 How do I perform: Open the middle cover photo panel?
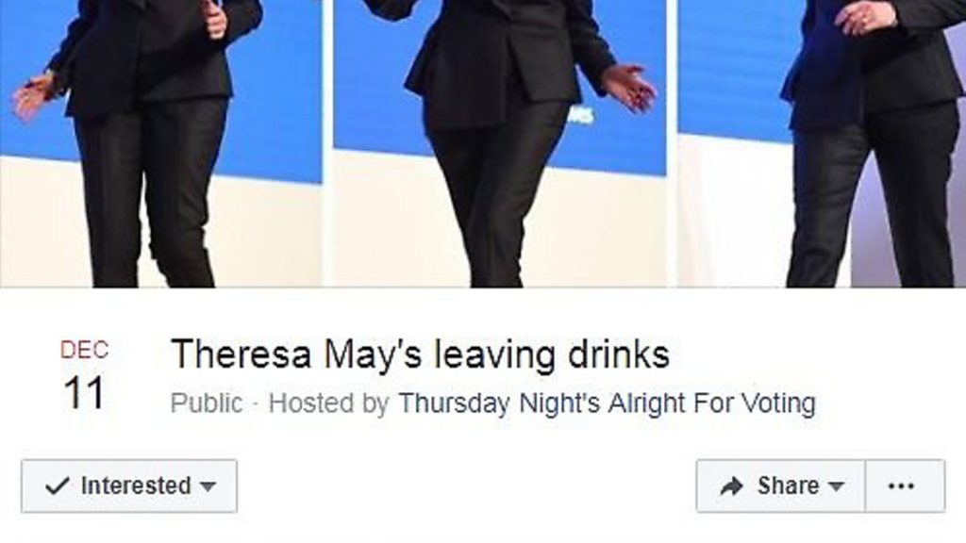point(500,143)
